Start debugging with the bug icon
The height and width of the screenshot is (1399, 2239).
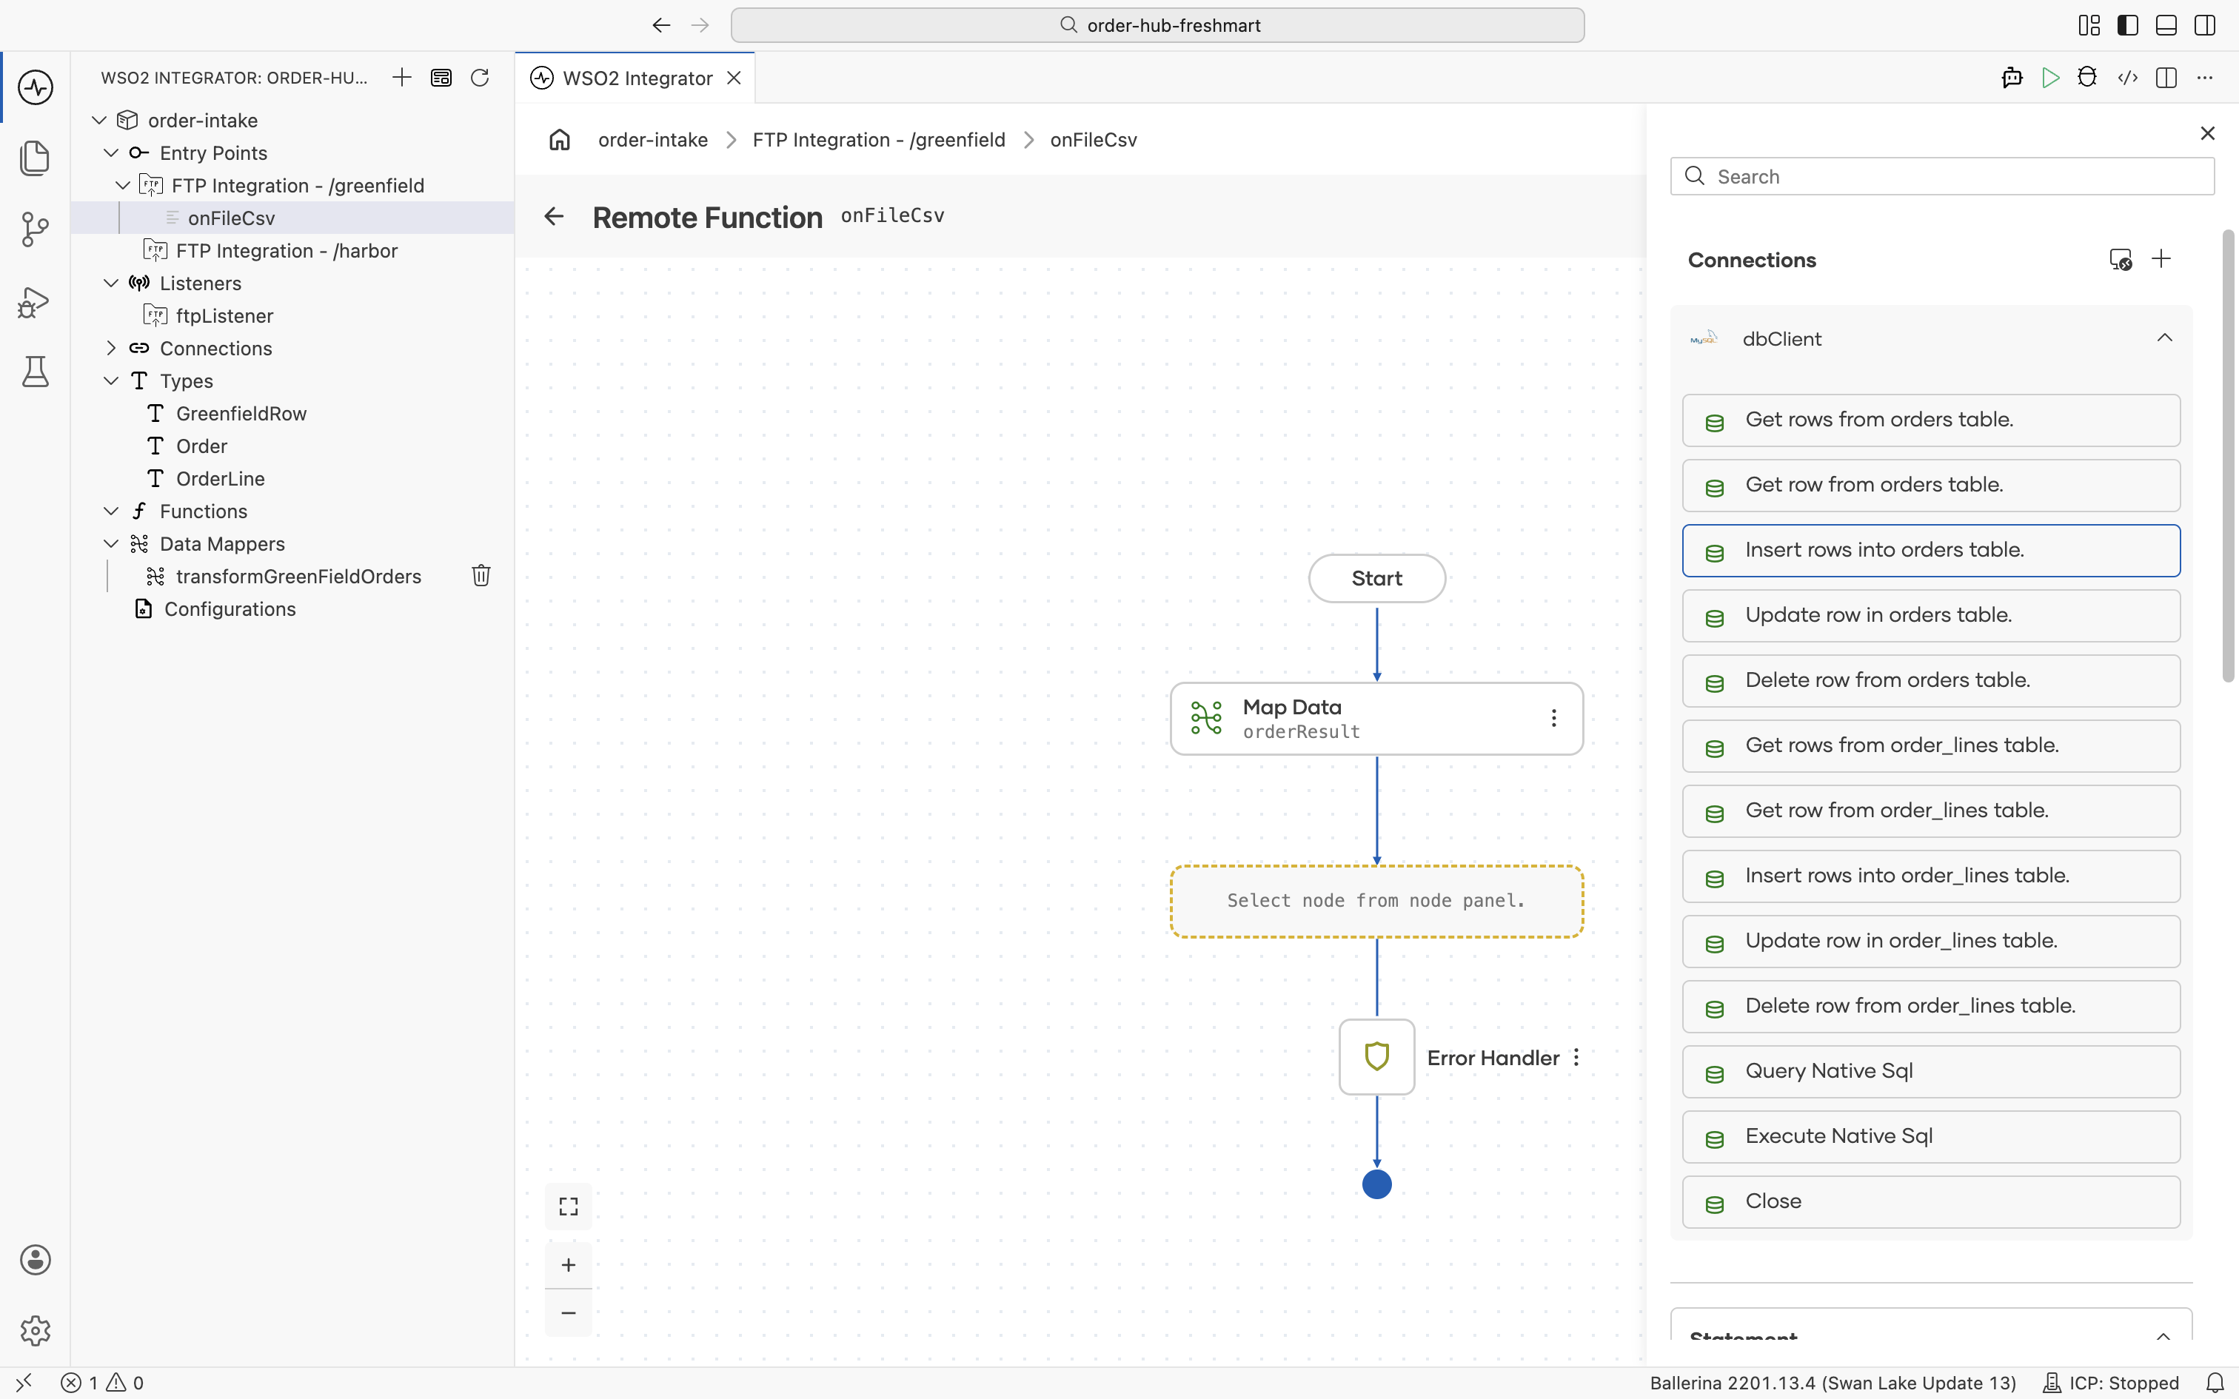click(x=2087, y=78)
